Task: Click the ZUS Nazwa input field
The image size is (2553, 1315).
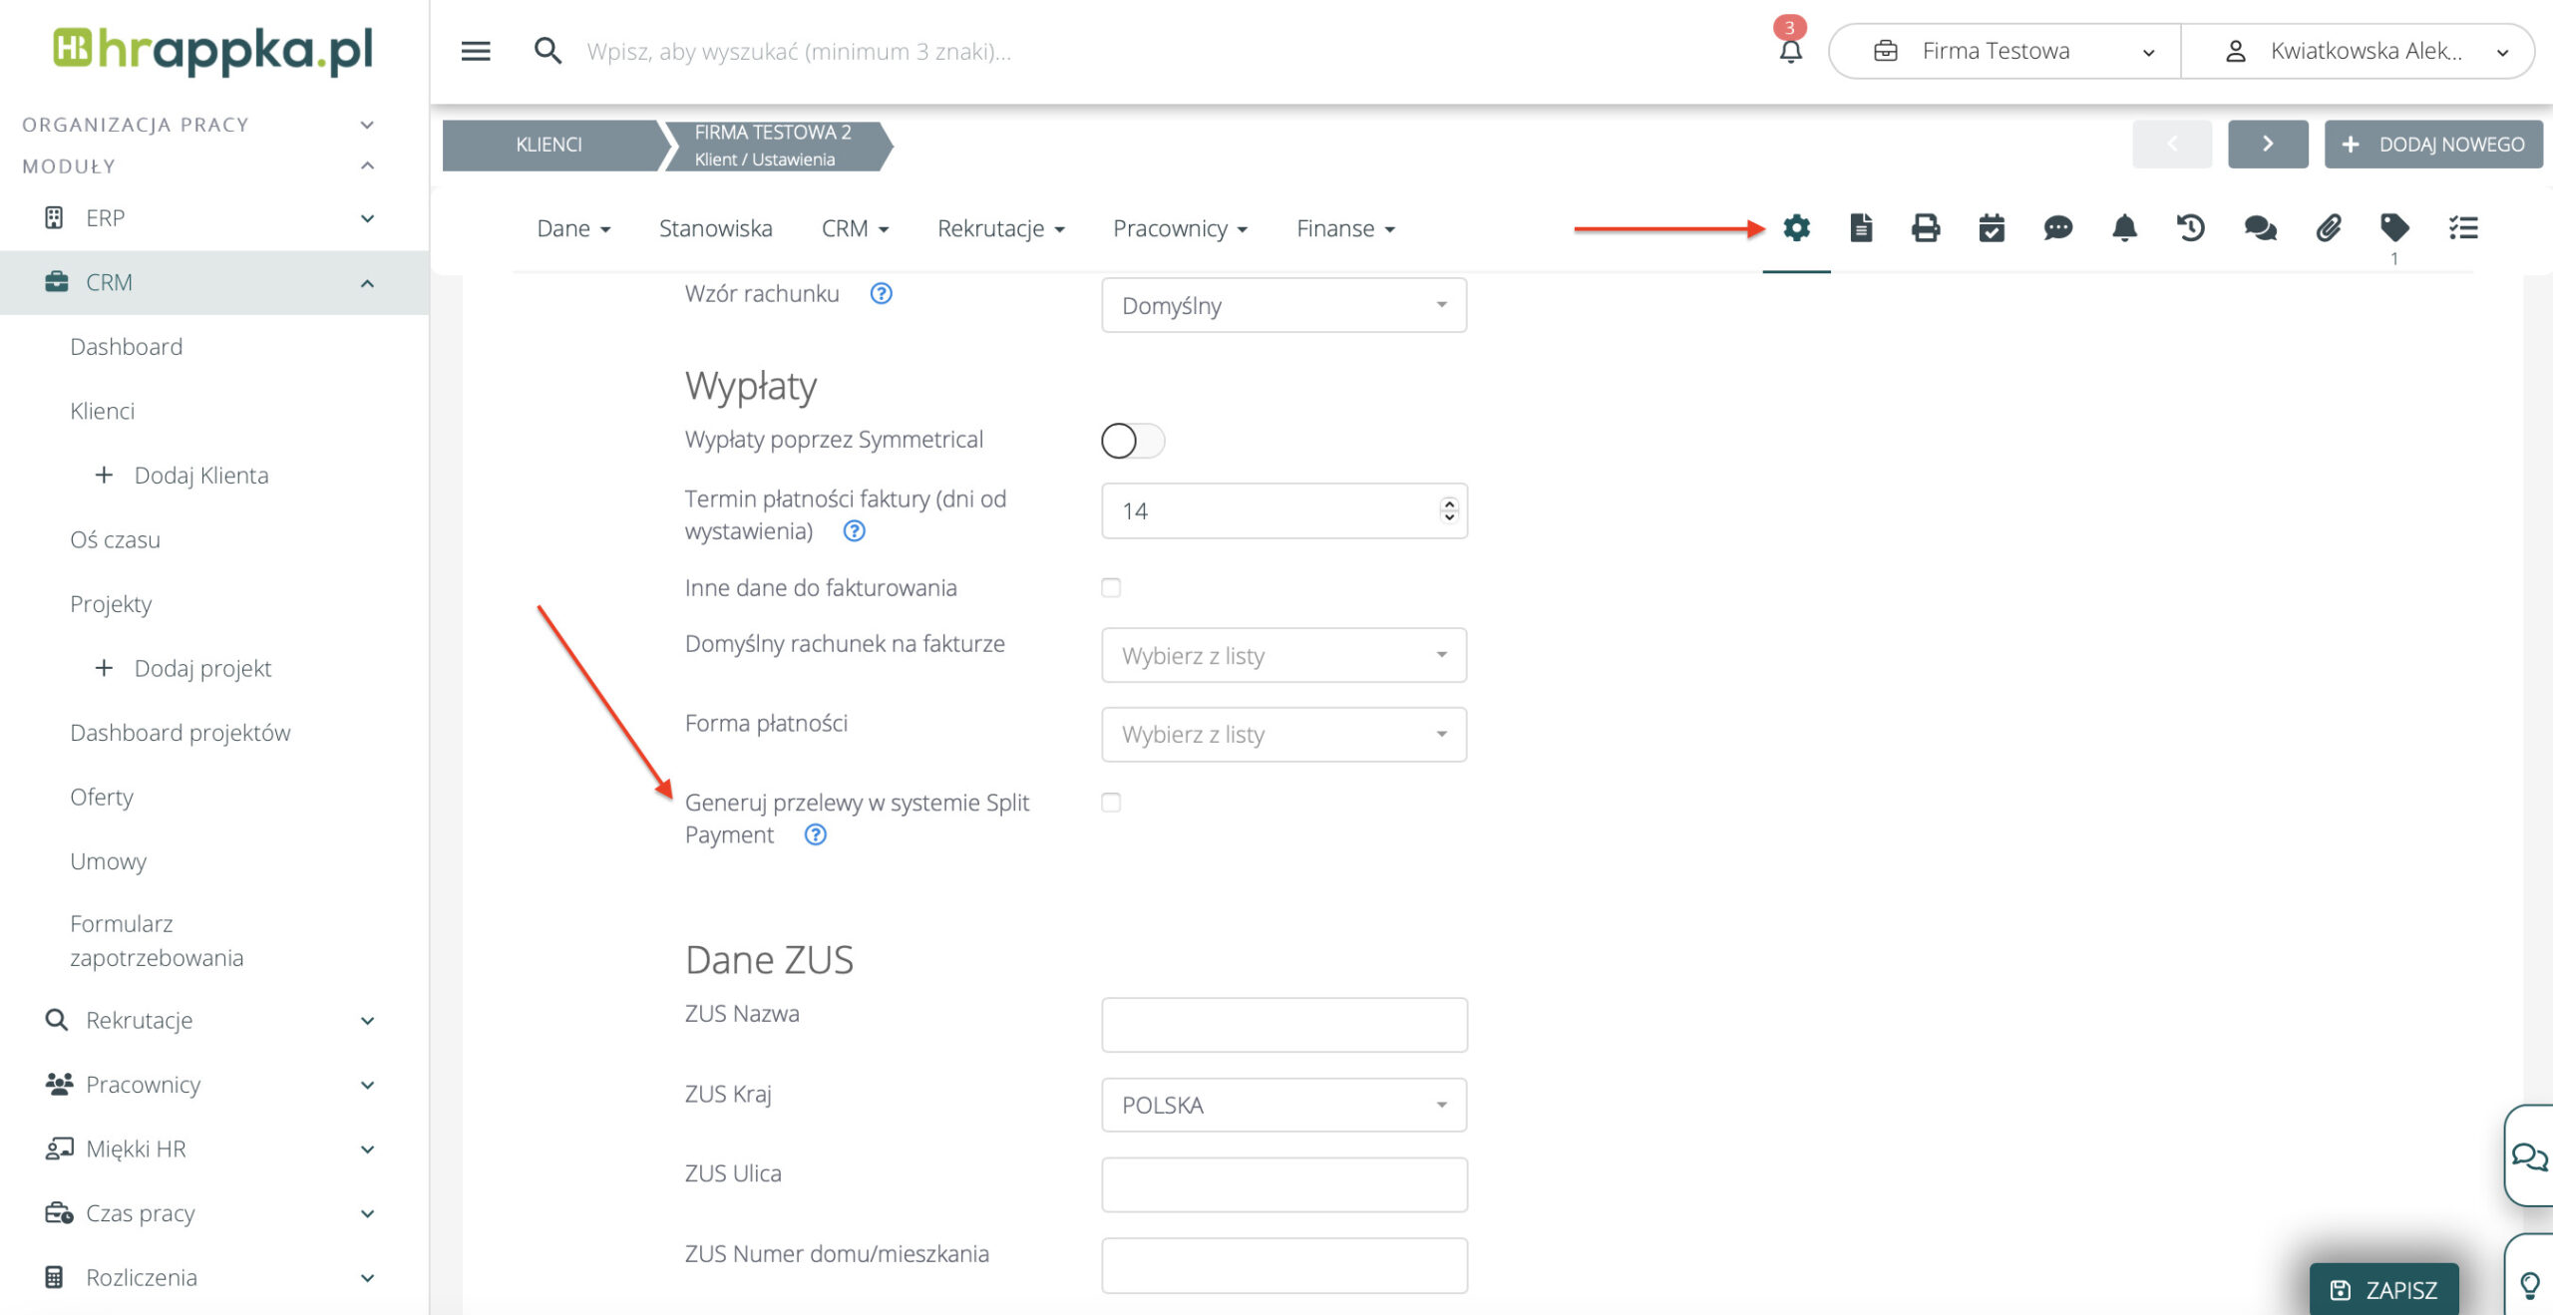Action: point(1283,1025)
